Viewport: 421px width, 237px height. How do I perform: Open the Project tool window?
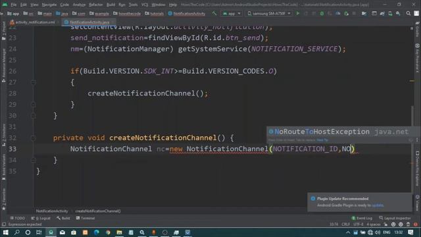coord(3,31)
